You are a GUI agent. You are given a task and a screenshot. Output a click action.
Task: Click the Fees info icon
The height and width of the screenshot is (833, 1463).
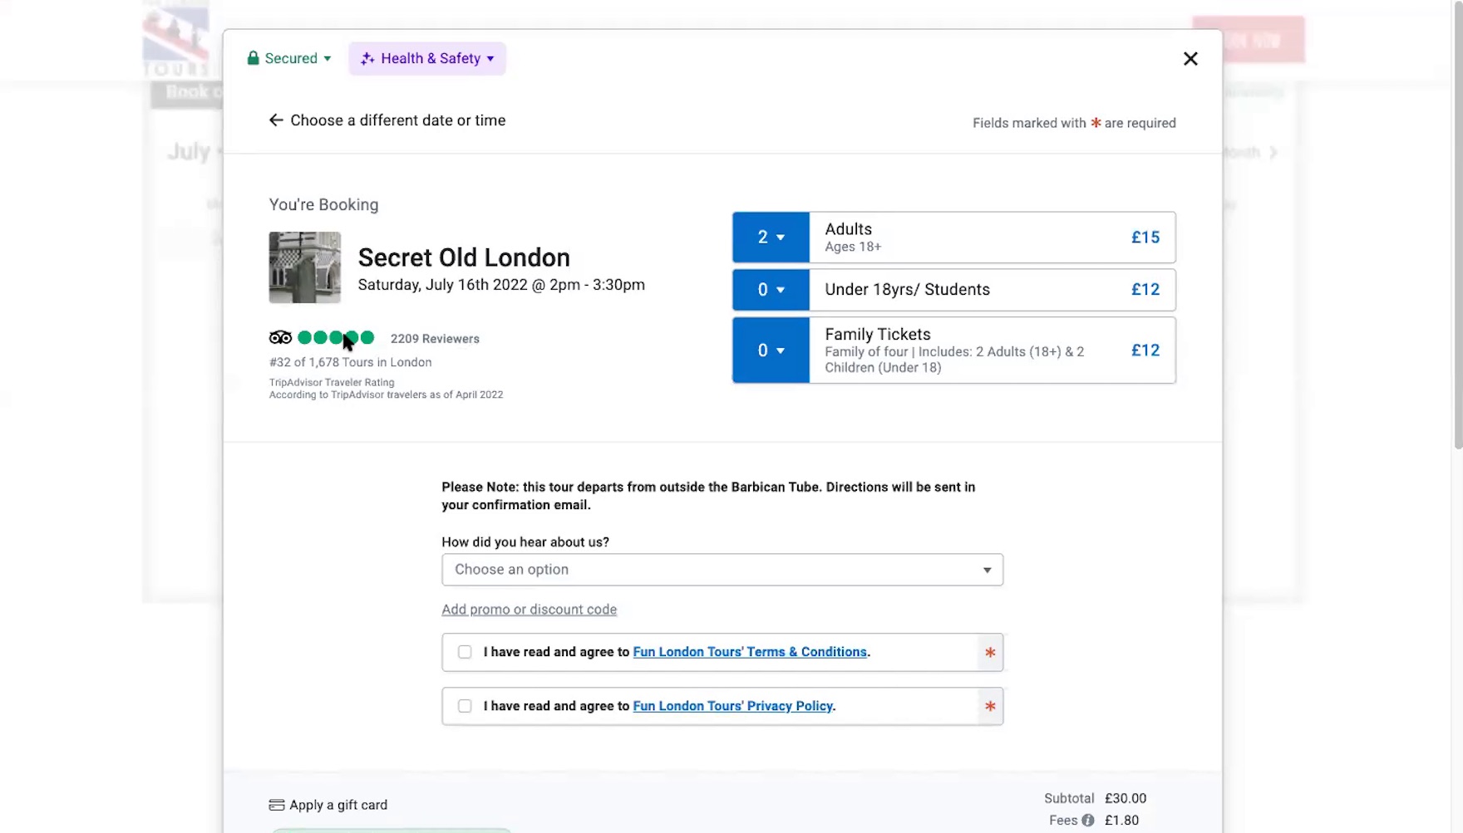coord(1087,821)
